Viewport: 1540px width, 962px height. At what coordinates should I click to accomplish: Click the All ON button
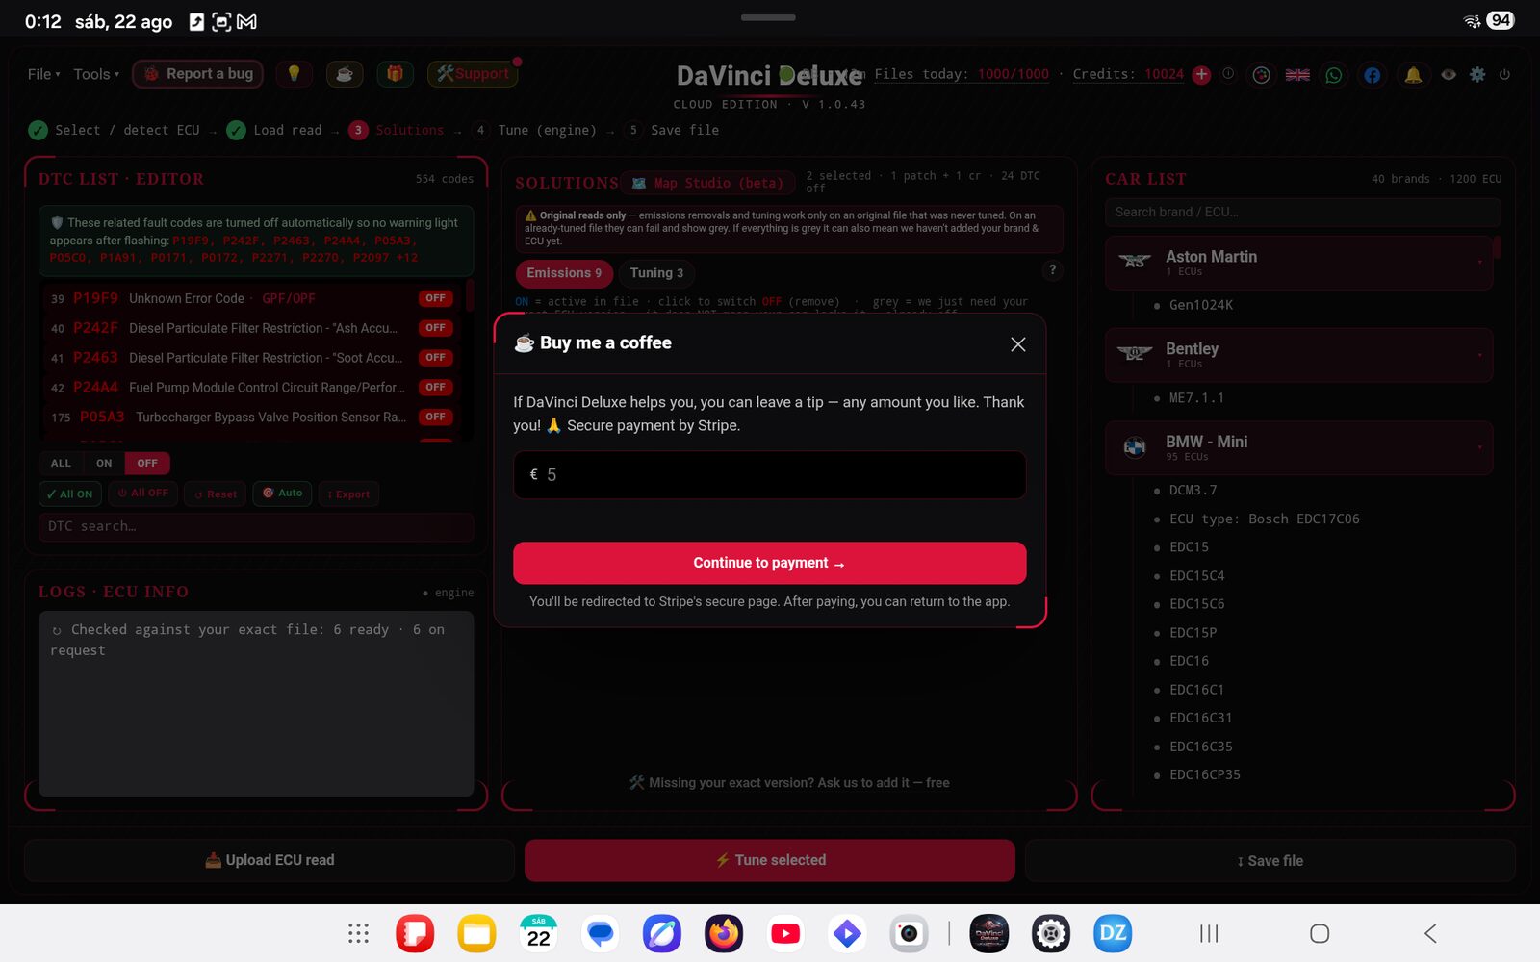click(x=70, y=494)
